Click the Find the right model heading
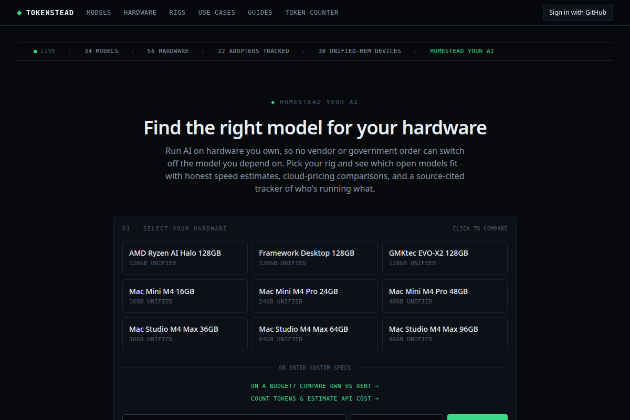The width and height of the screenshot is (630, 420). click(315, 128)
